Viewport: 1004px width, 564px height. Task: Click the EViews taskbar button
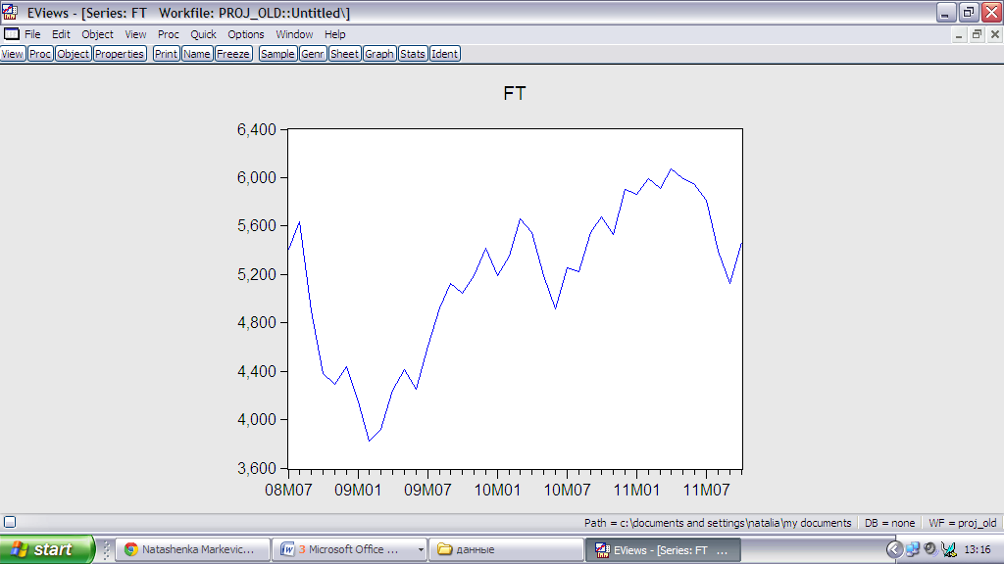click(663, 550)
